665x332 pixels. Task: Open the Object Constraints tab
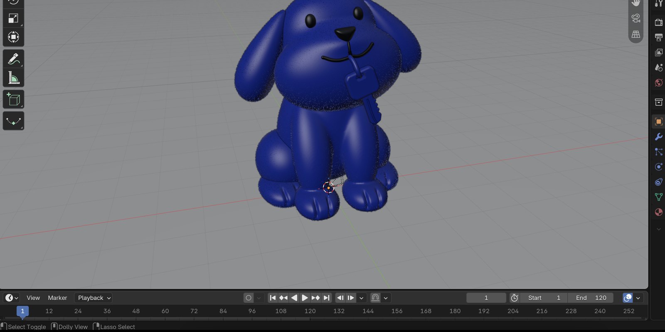pyautogui.click(x=659, y=182)
